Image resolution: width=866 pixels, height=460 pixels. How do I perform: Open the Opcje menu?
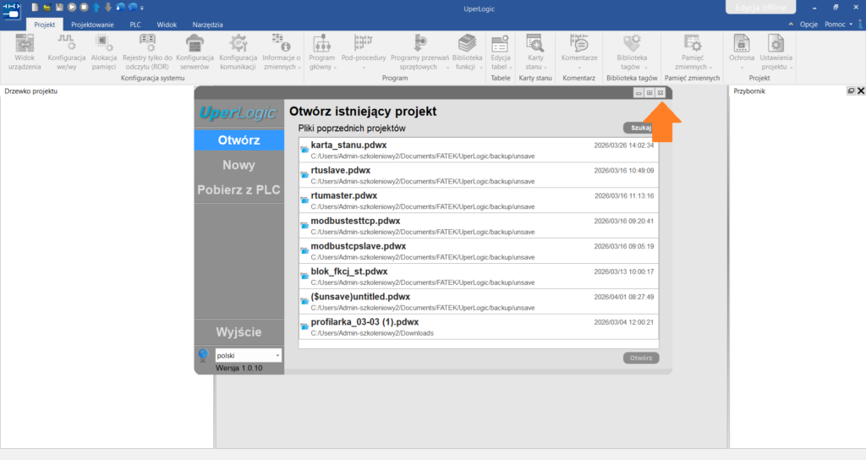(x=808, y=25)
